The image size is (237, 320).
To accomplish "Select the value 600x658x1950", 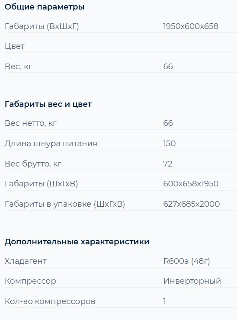I will coord(191,184).
